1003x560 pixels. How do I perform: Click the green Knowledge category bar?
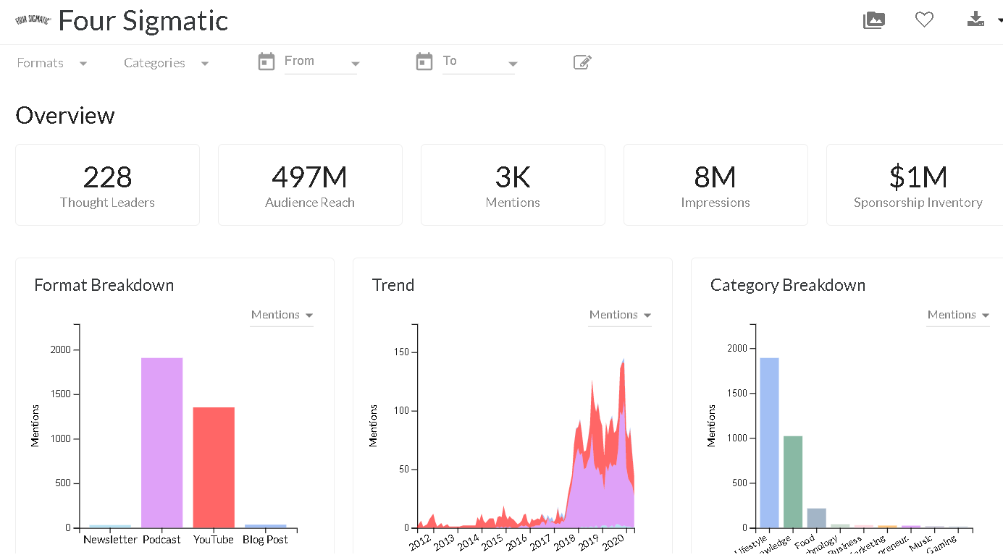793,482
